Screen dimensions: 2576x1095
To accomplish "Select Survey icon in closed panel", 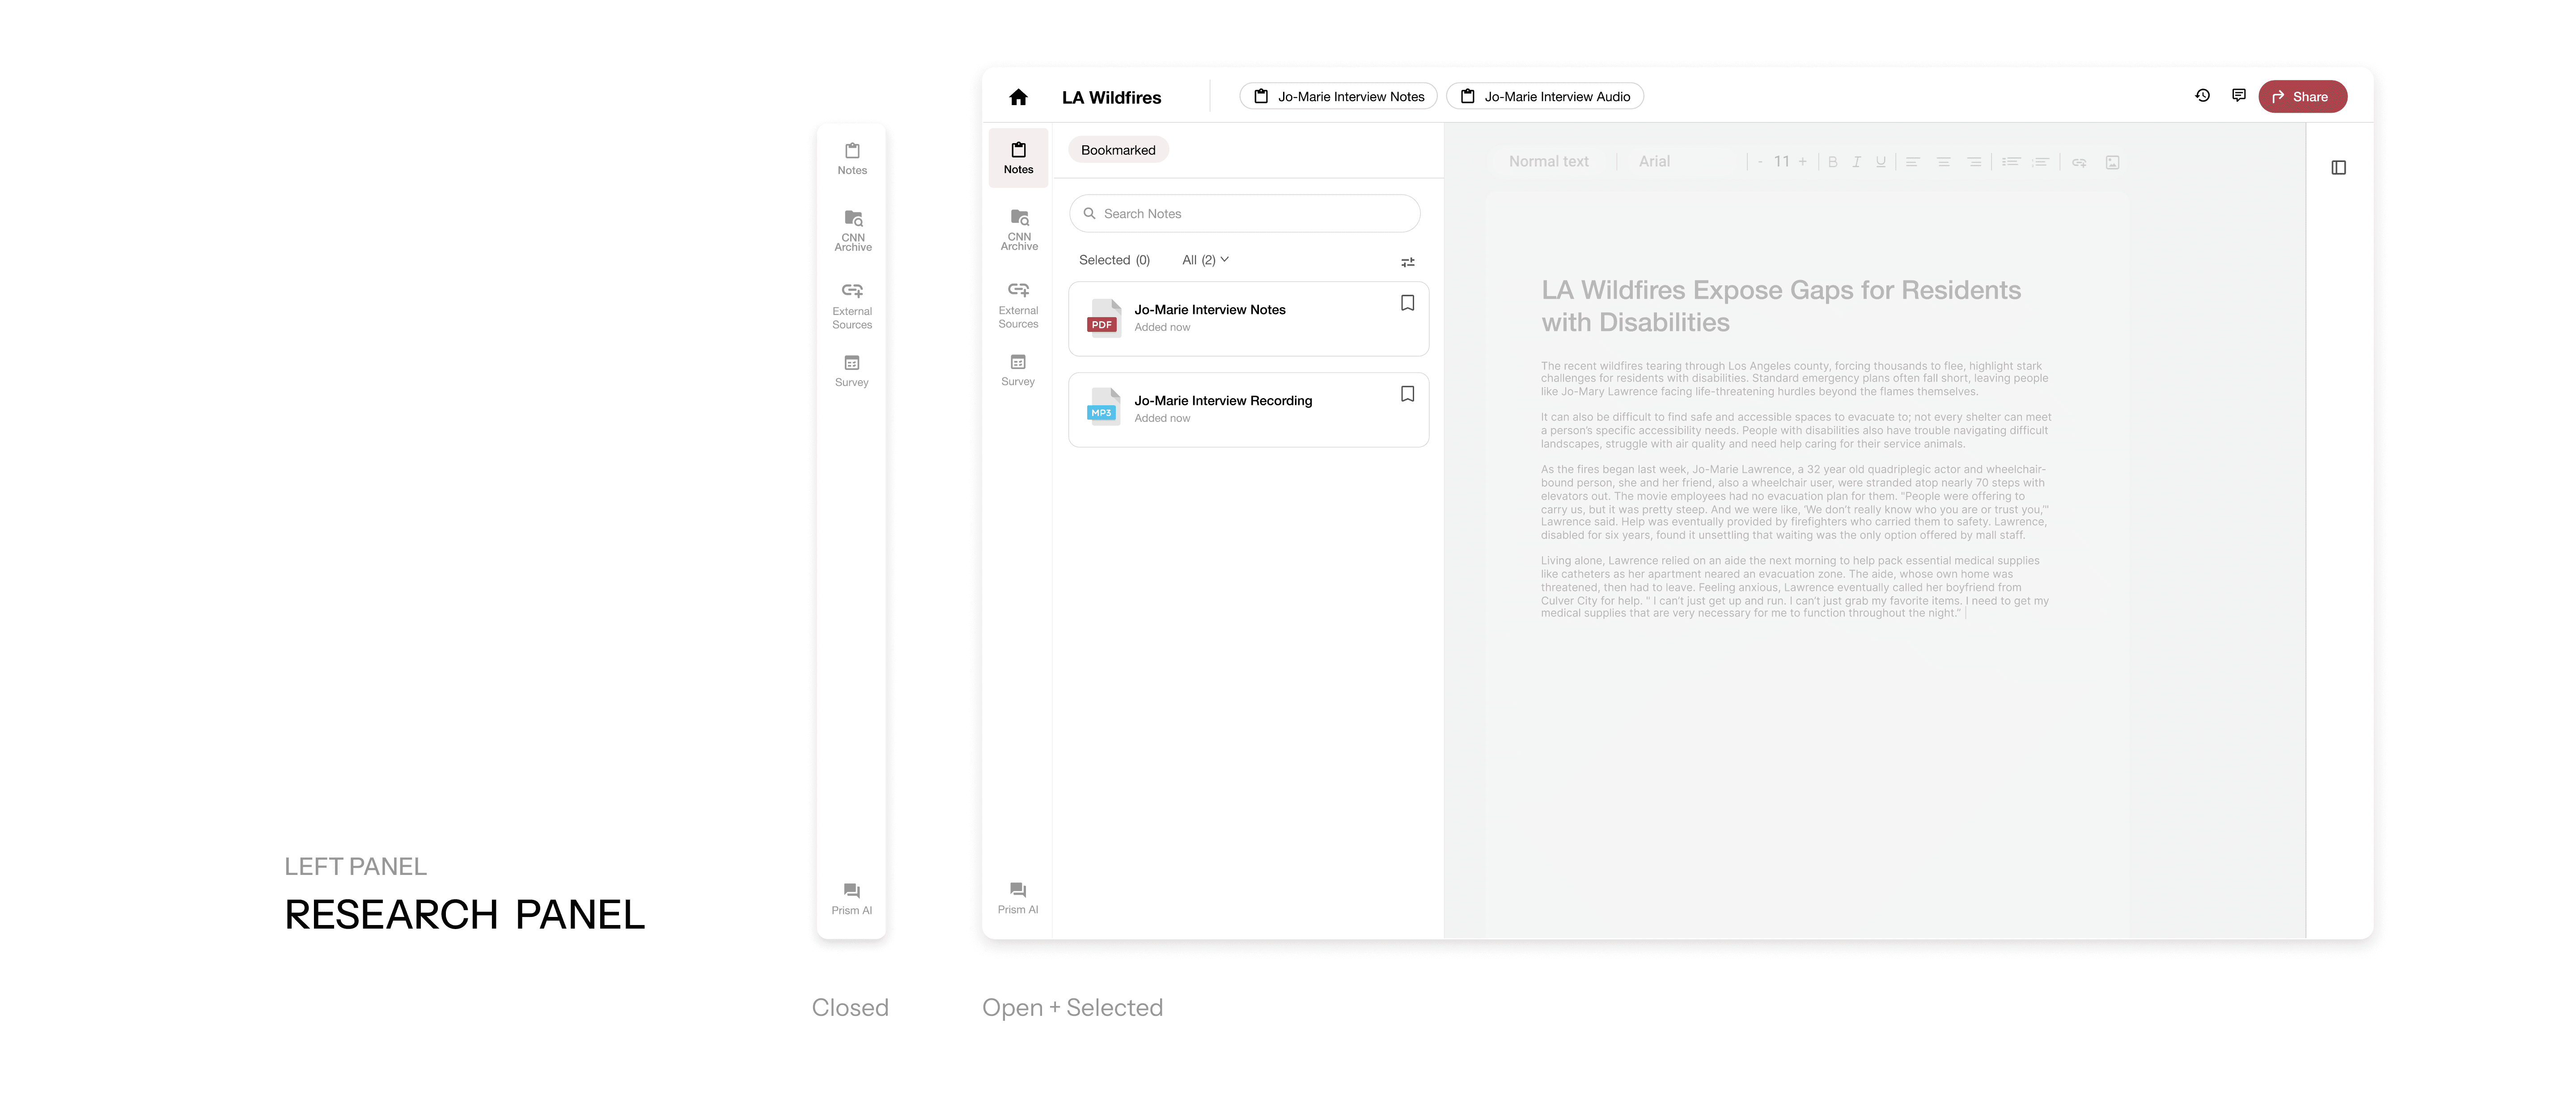I will pyautogui.click(x=851, y=370).
